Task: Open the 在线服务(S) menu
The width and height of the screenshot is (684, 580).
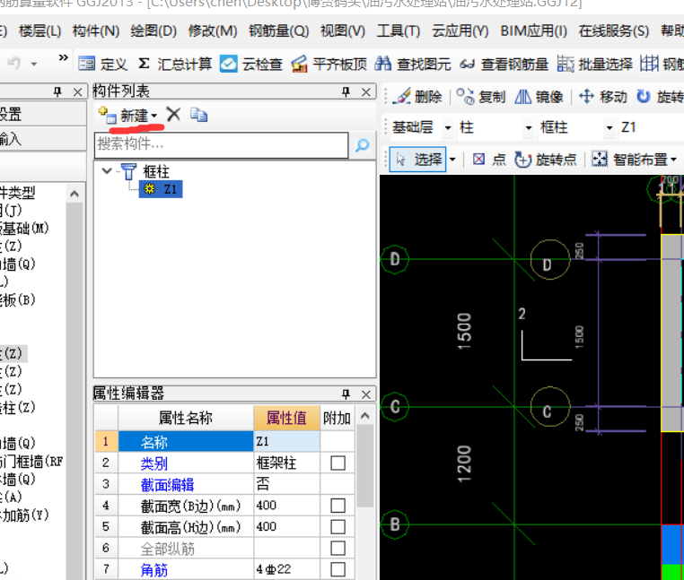Action: coord(614,31)
